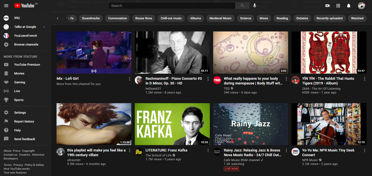The image size is (372, 176).
Task: Select the Mixes chip
Action: click(264, 18)
